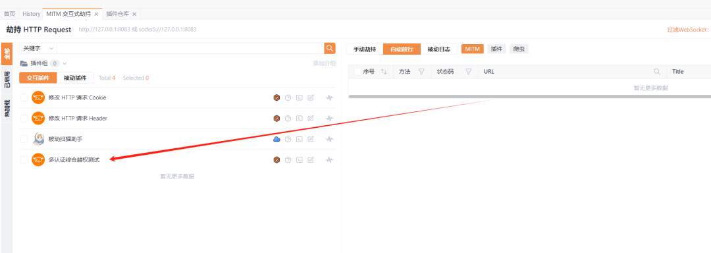Viewport: 711px width, 253px height.
Task: Open terminal icon for 修改 HTTP 请求 Cookie
Action: [x=299, y=98]
